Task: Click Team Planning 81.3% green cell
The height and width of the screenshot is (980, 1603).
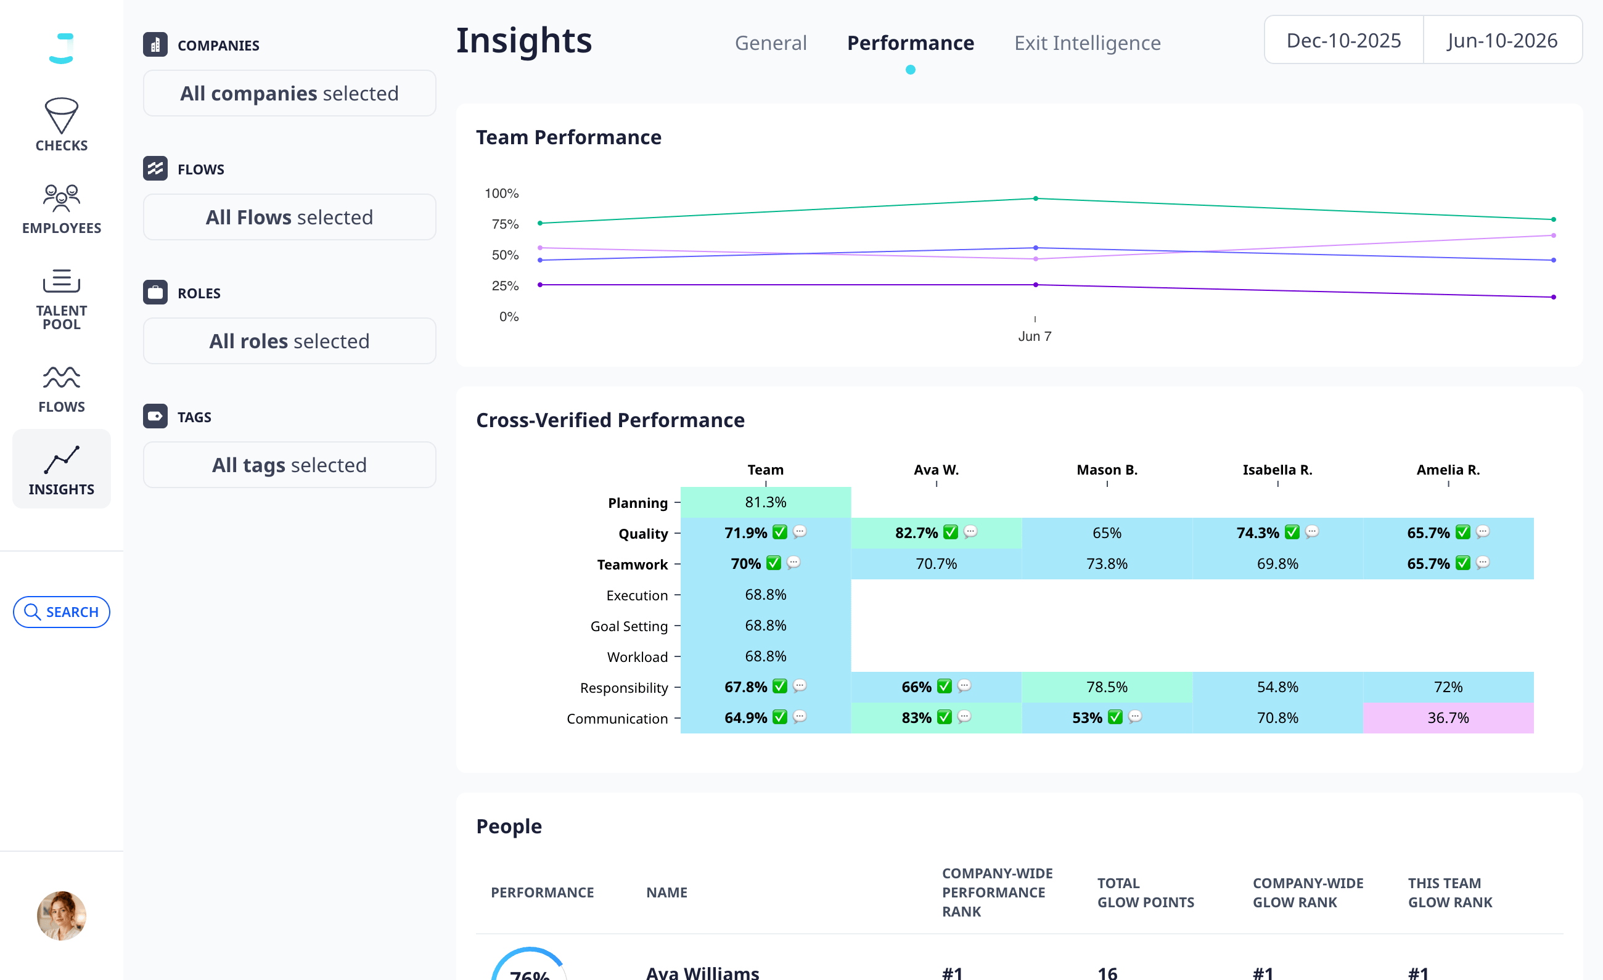Action: pos(766,502)
